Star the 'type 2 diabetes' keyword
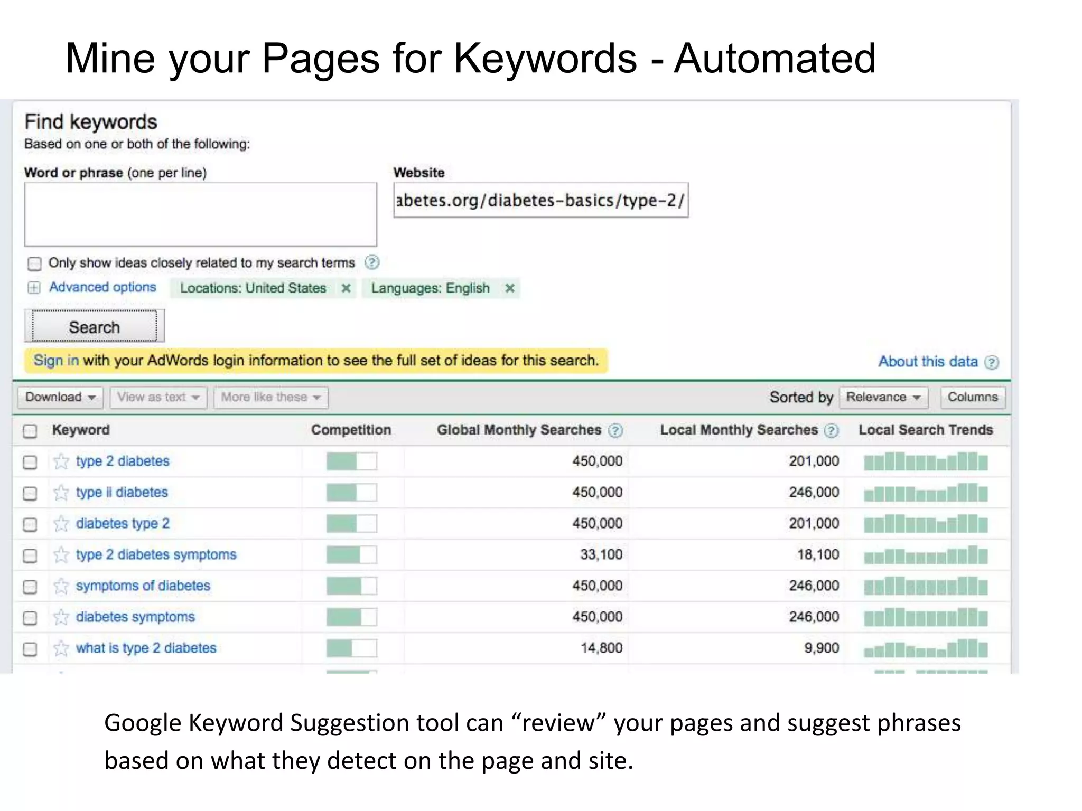Screen dimensions: 1082x811 (x=61, y=461)
